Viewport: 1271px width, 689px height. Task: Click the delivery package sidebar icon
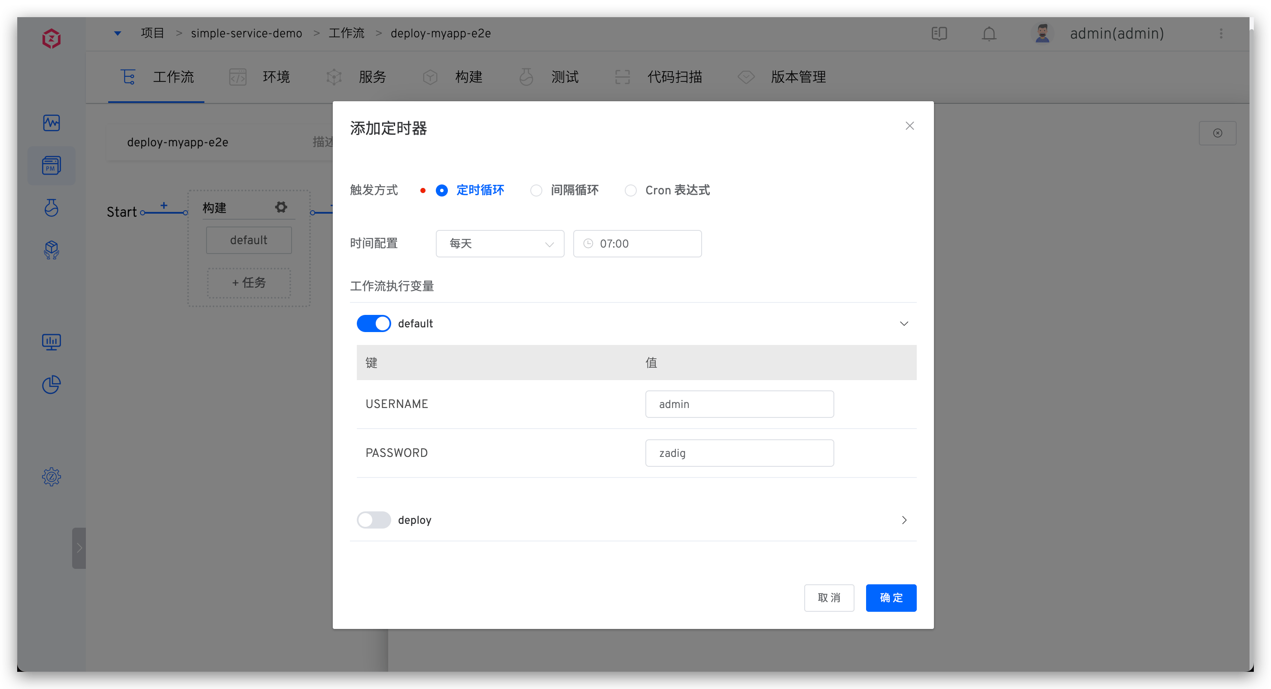[x=52, y=250]
